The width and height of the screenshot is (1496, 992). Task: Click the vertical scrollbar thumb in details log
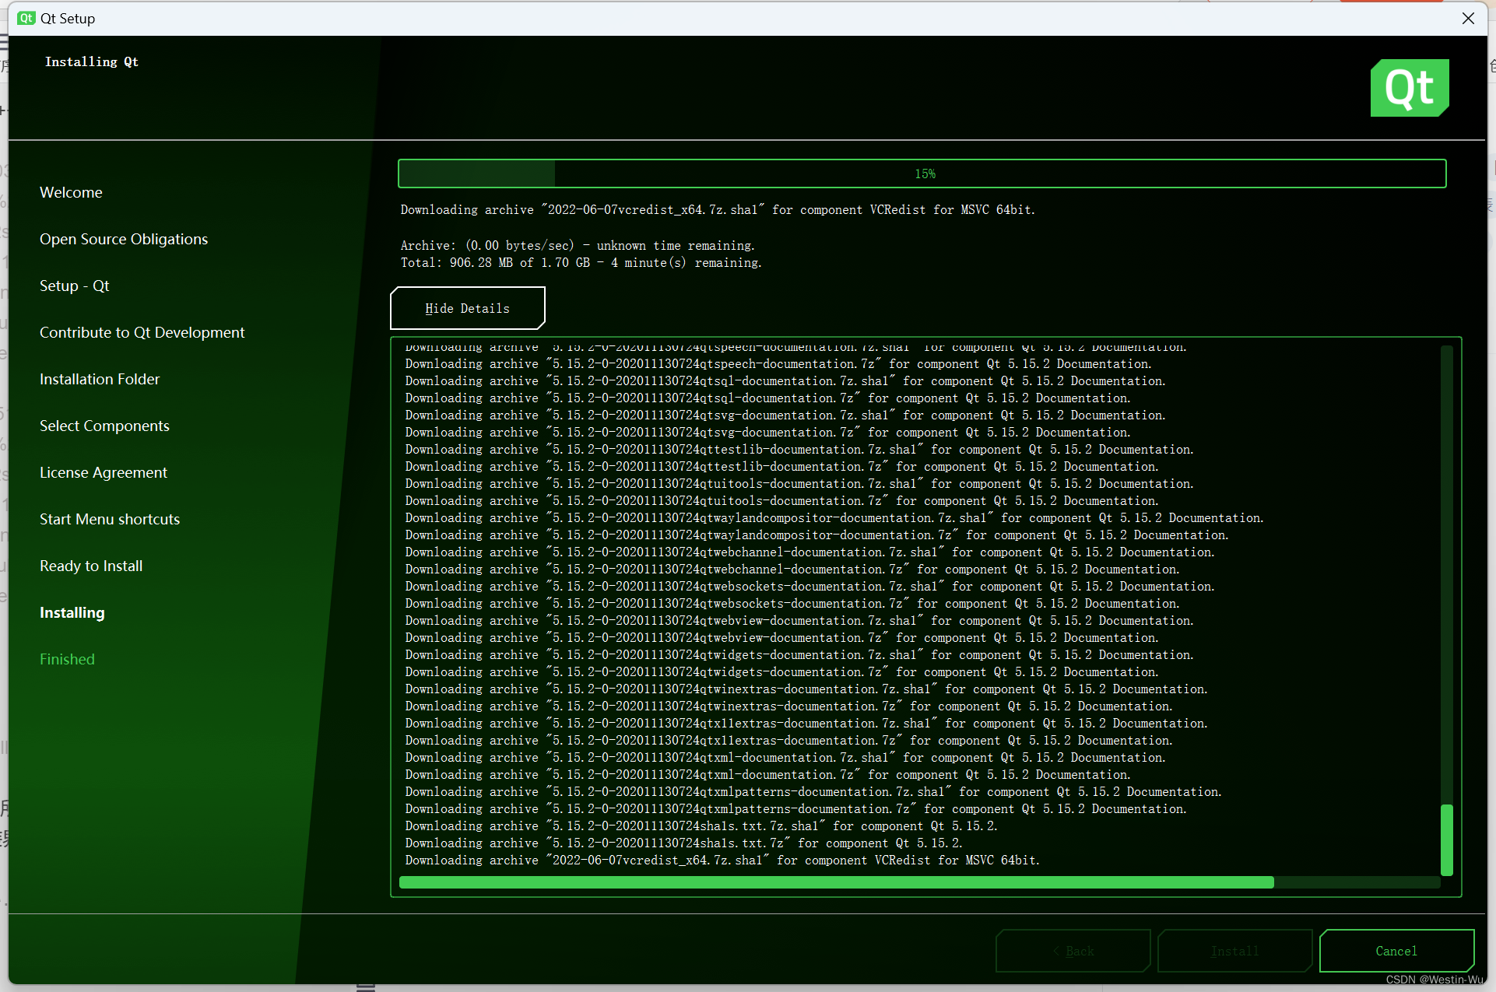pyautogui.click(x=1447, y=840)
